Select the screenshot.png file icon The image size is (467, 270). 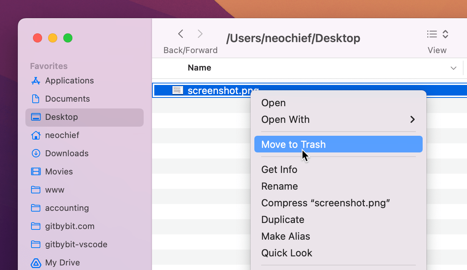(177, 90)
